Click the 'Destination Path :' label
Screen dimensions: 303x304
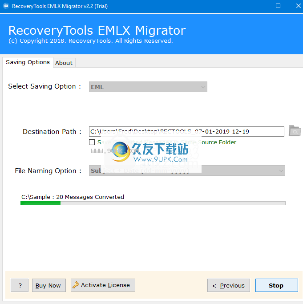coord(52,132)
